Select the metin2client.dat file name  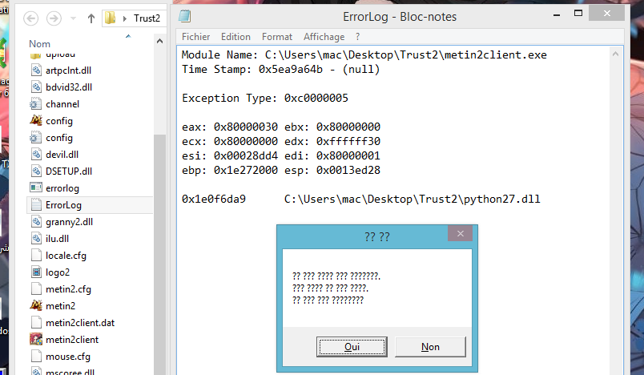click(80, 323)
